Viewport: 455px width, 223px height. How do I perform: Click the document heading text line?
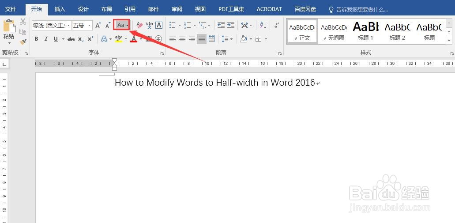(215, 83)
